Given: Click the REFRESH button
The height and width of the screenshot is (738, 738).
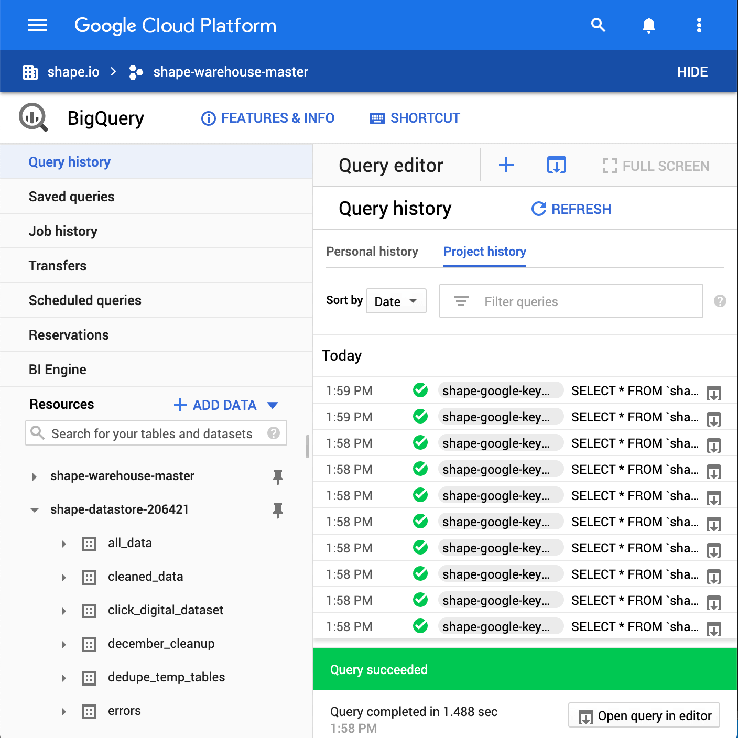Looking at the screenshot, I should (x=571, y=209).
